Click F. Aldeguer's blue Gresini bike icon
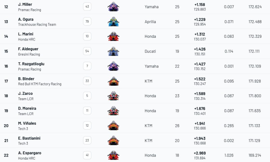The width and height of the screenshot is (270, 162). (113, 51)
